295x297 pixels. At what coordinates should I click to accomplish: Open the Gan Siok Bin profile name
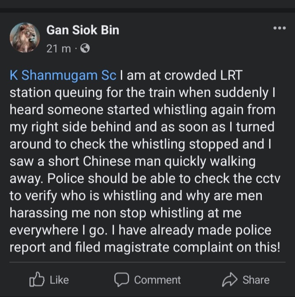click(x=83, y=29)
